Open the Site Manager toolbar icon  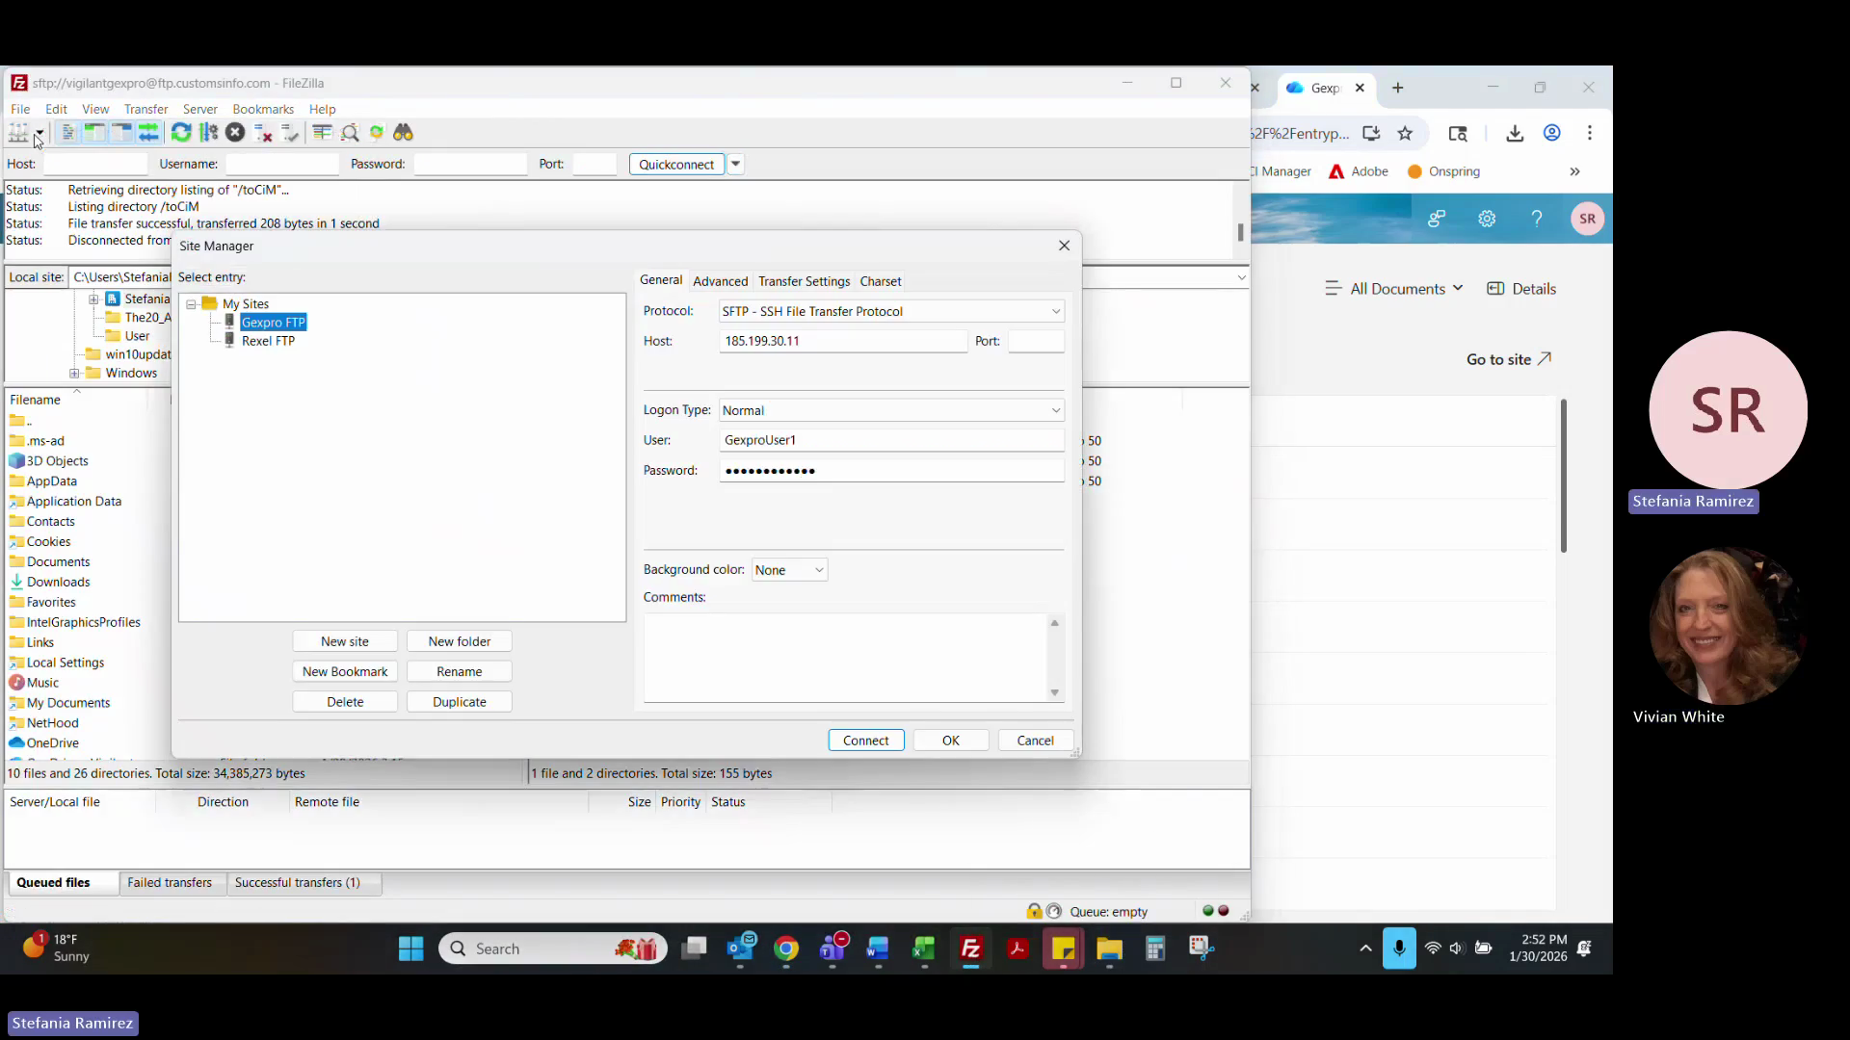(x=17, y=133)
